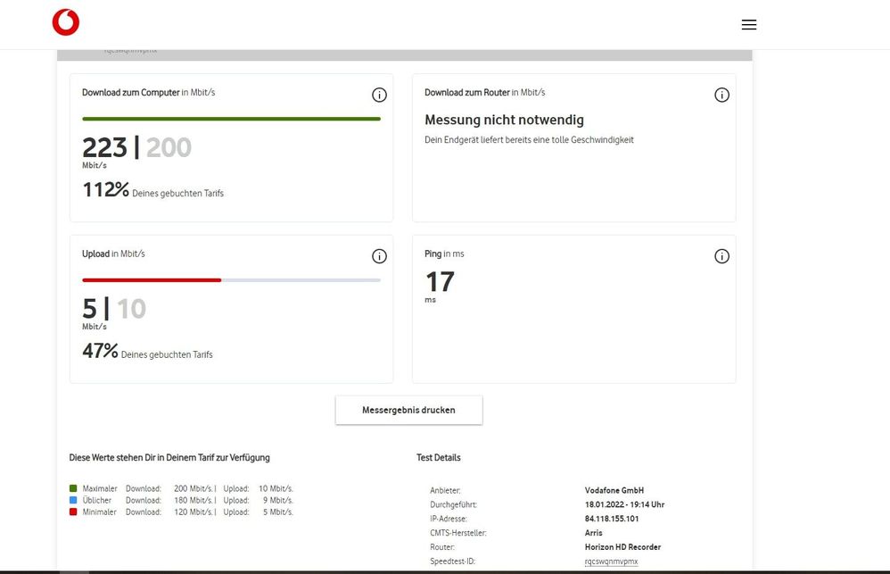Show the Upload info icon
890x574 pixels.
tap(379, 256)
